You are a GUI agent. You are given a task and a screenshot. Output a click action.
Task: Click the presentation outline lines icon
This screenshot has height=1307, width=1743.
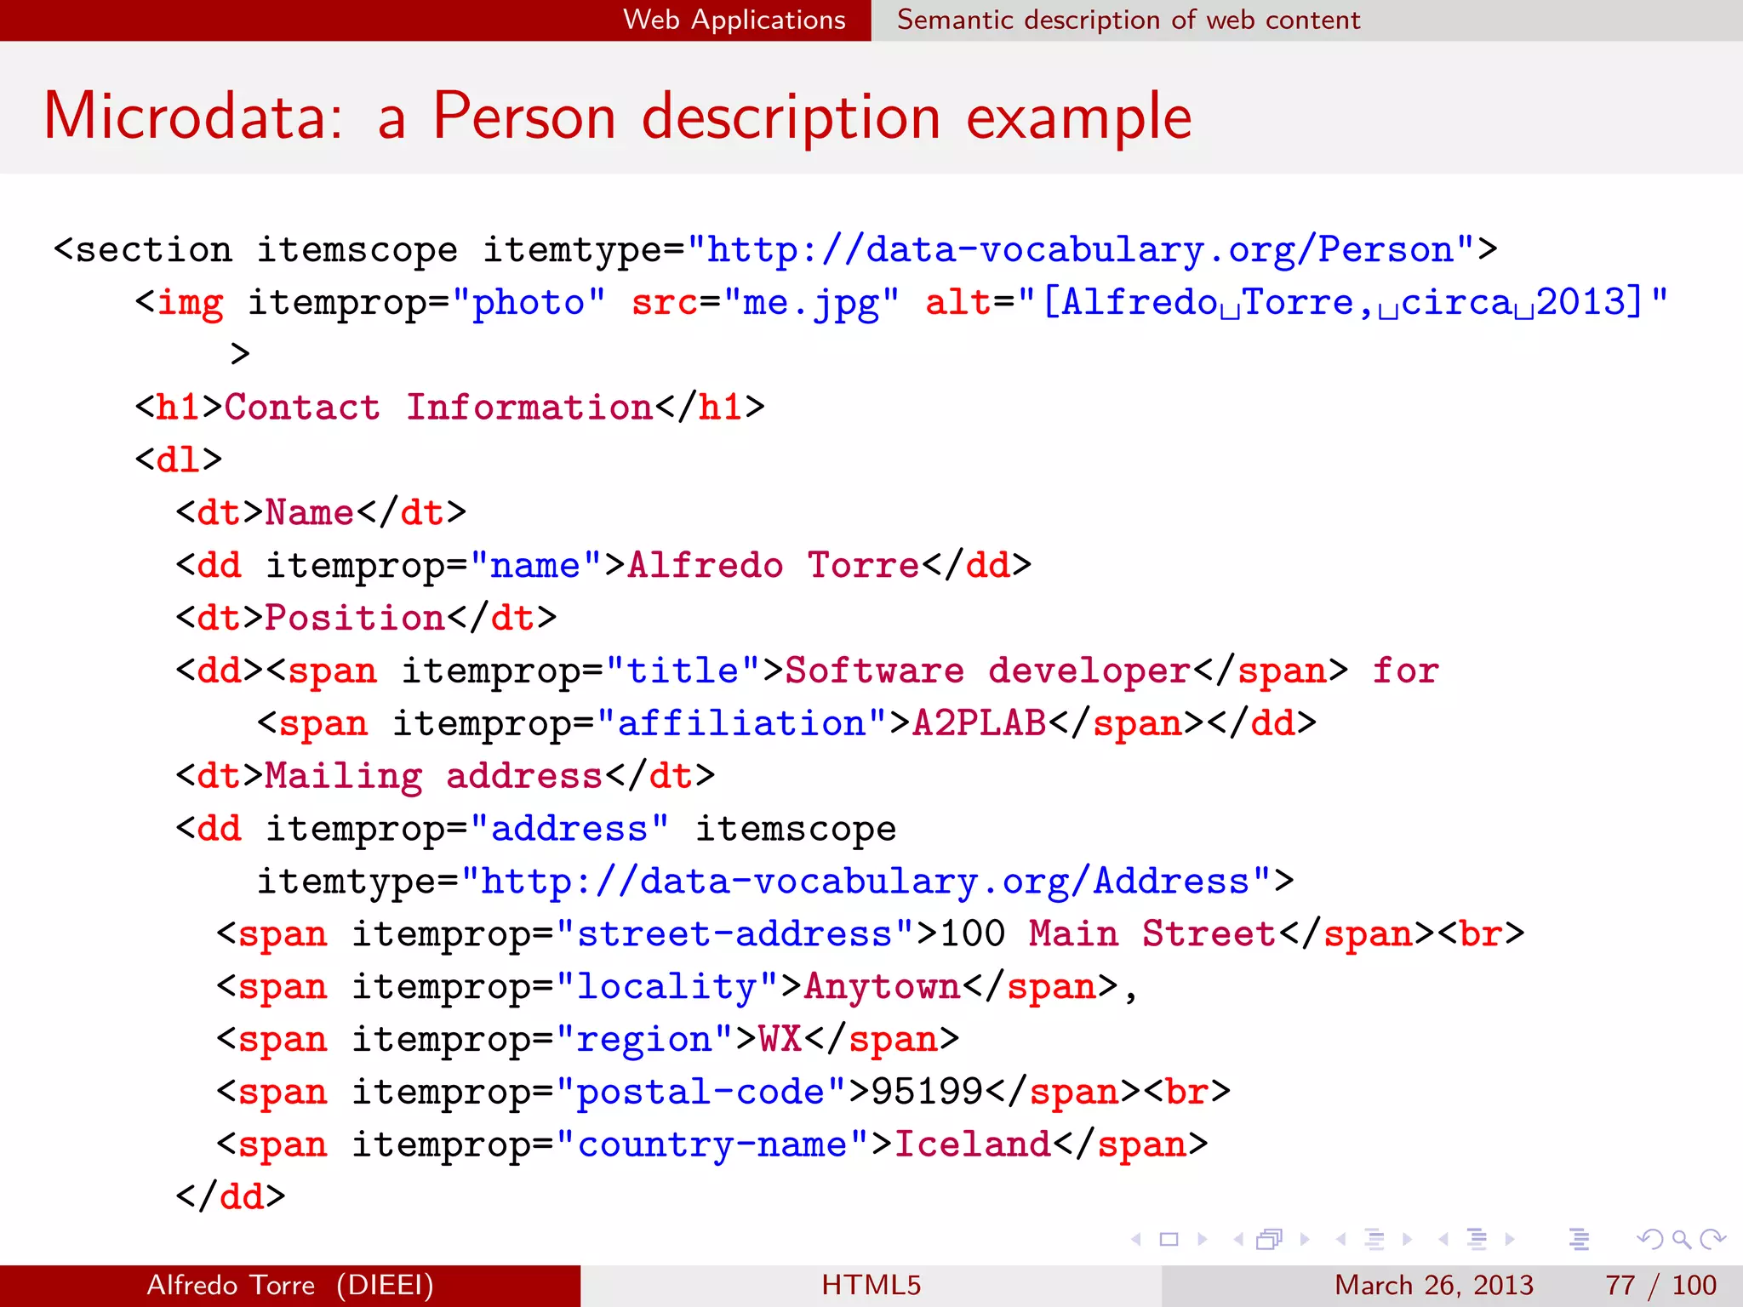[x=1580, y=1239]
